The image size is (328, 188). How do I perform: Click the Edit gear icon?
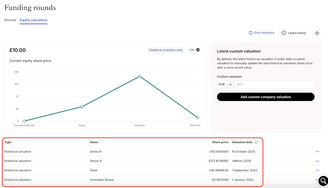pos(198,50)
